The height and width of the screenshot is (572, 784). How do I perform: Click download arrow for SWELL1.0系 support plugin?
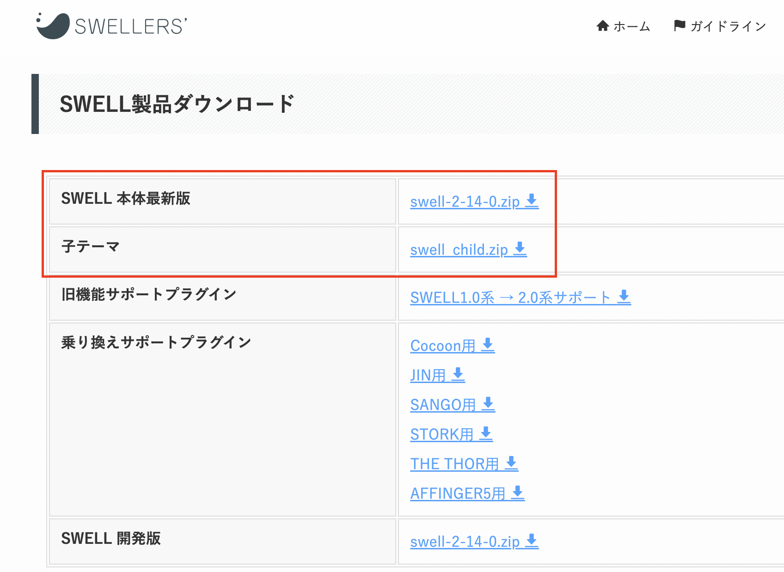[x=624, y=296]
